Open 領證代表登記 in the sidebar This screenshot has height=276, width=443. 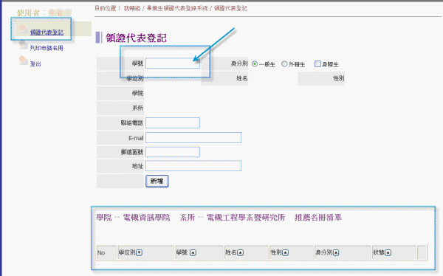tap(47, 32)
